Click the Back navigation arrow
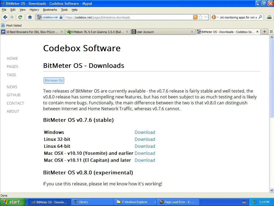Image resolution: width=274 pixels, height=206 pixels. click(5, 17)
